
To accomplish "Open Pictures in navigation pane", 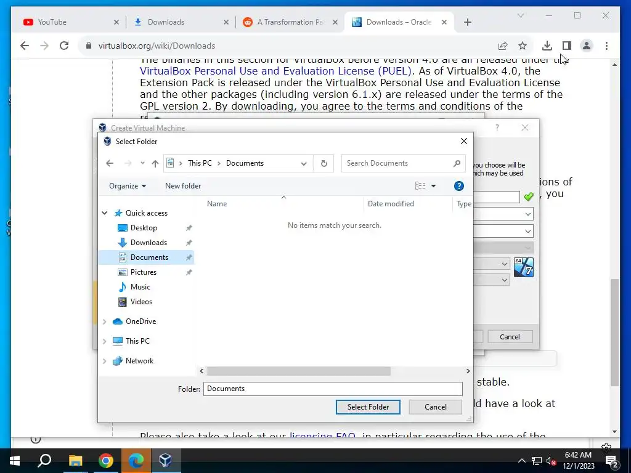I will [x=143, y=272].
